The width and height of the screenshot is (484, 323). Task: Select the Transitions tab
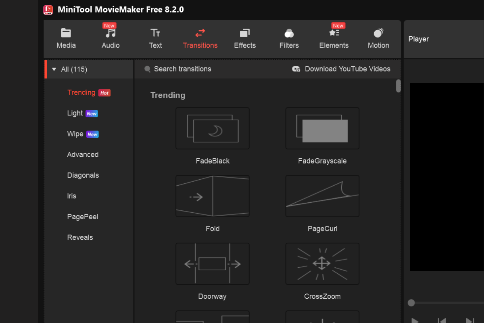point(200,39)
